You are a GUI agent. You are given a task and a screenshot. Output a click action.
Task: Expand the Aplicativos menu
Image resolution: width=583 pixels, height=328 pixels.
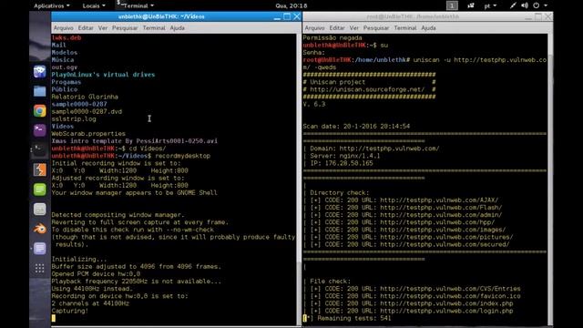click(51, 5)
